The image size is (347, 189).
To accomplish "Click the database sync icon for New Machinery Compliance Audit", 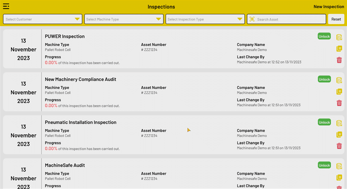I will coord(339,80).
